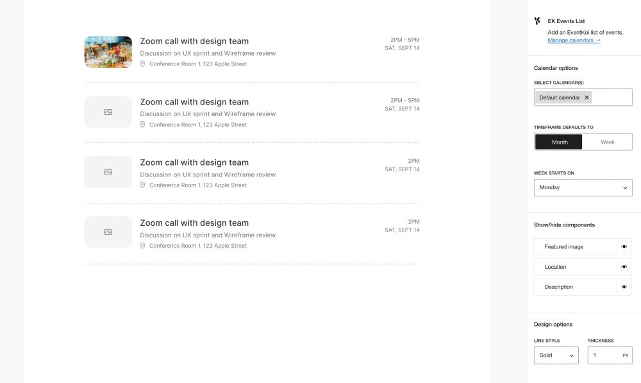Viewport: 641px width, 383px height.
Task: Click the EK Events List block icon
Action: coord(537,21)
